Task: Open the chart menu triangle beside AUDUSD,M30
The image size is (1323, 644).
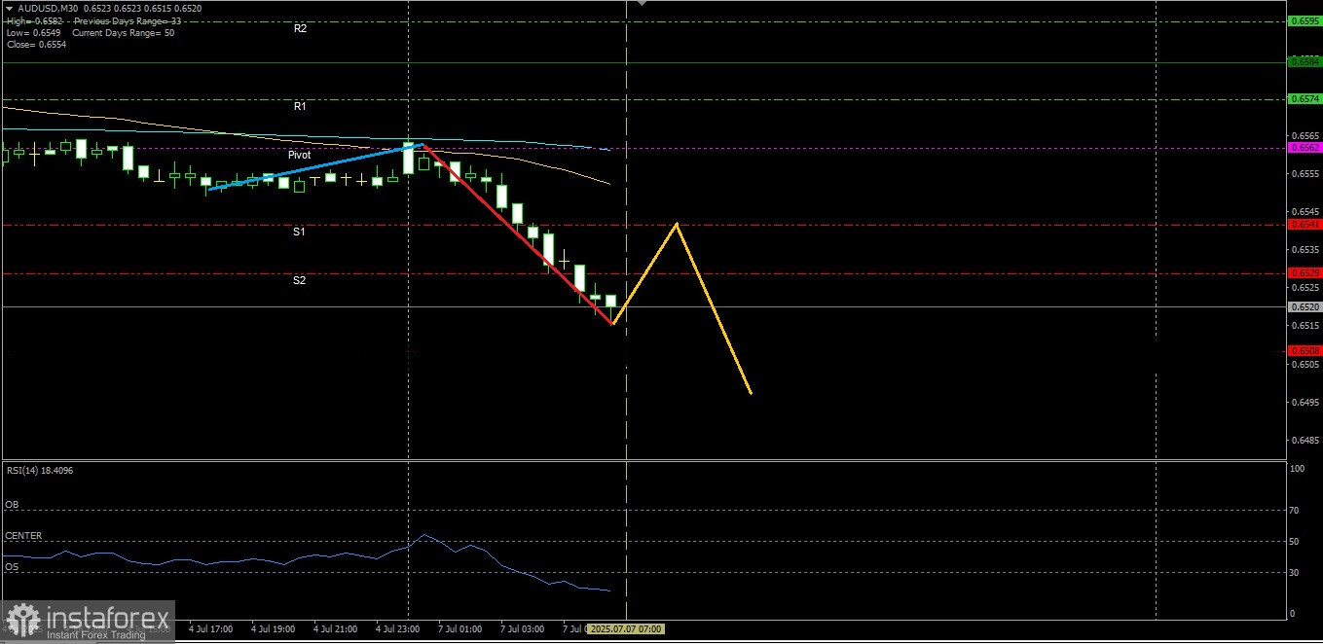Action: click(x=9, y=8)
